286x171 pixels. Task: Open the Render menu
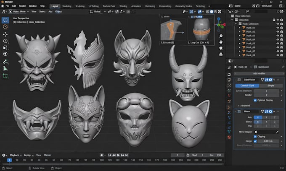(x=22, y=6)
